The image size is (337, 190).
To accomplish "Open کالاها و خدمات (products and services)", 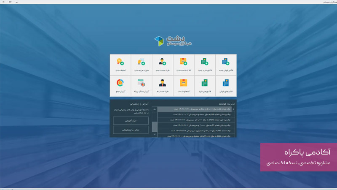I will 184,86.
